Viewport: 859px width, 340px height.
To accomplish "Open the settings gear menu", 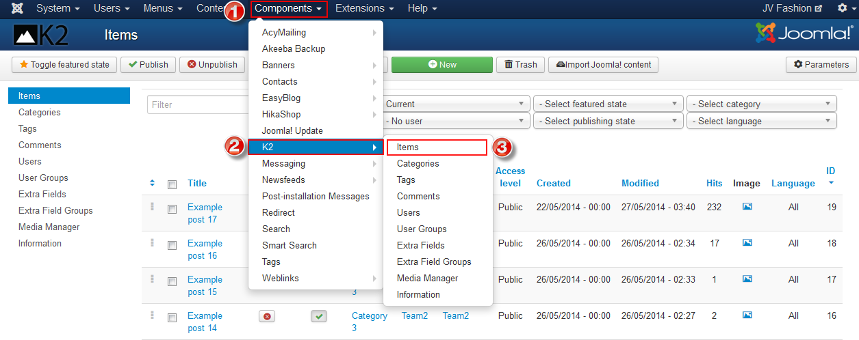I will point(846,8).
